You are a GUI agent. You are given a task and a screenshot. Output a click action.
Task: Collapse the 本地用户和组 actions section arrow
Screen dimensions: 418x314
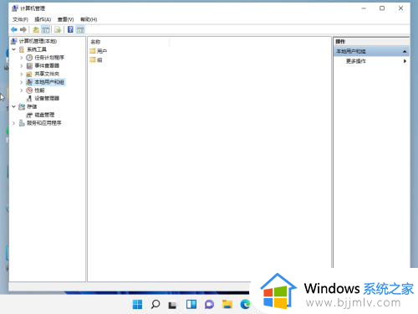(x=405, y=52)
